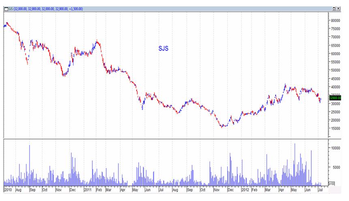Close the SJS chart window
The image size is (349, 201).
338,8
